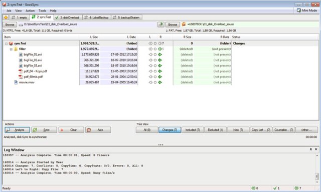
Task: Click the GoodSync logo in title bar
Action: (x=4, y=5)
